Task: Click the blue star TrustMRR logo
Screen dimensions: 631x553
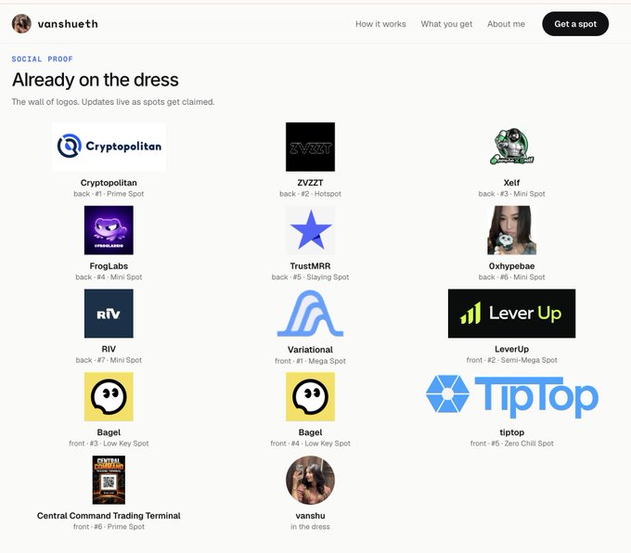Action: [x=310, y=230]
